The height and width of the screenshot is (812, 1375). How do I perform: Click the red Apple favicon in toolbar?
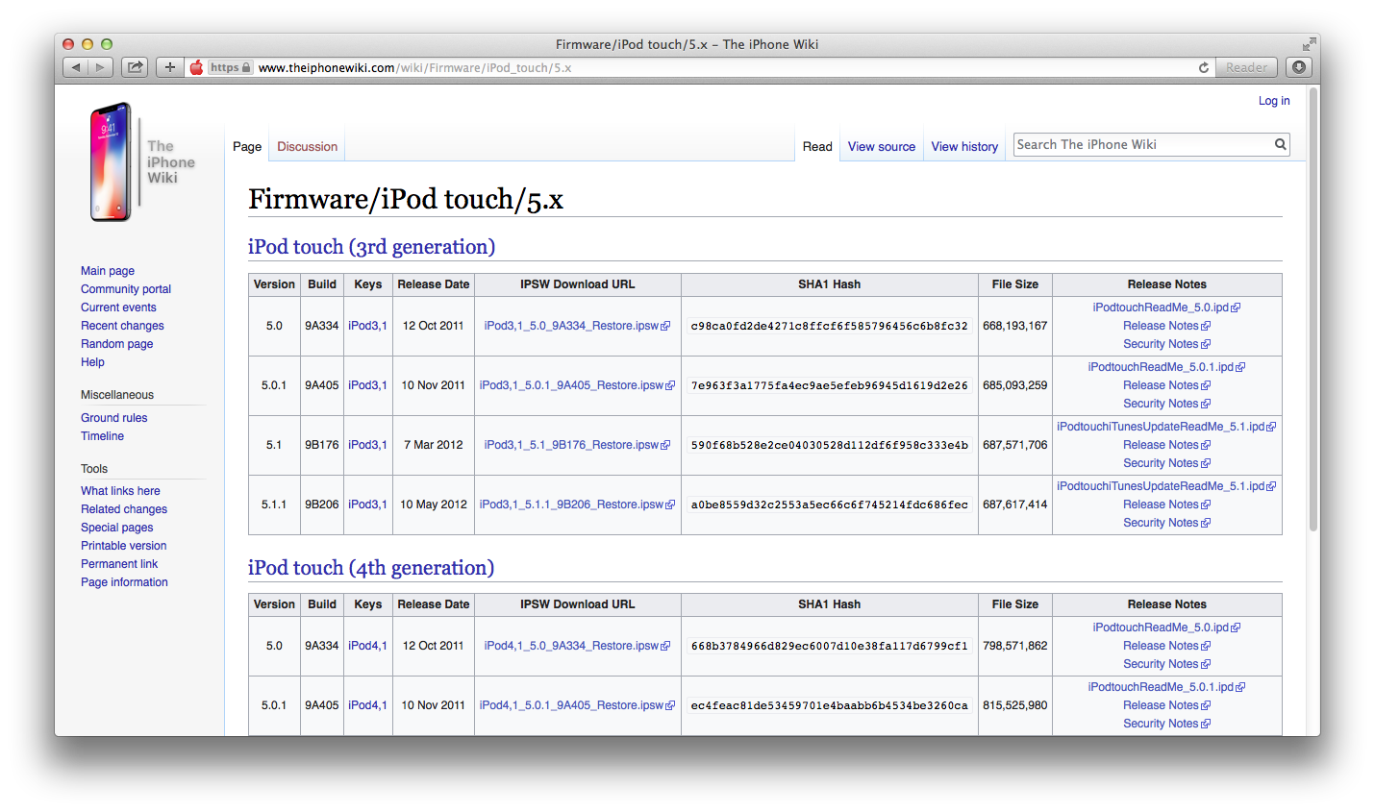pyautogui.click(x=196, y=67)
